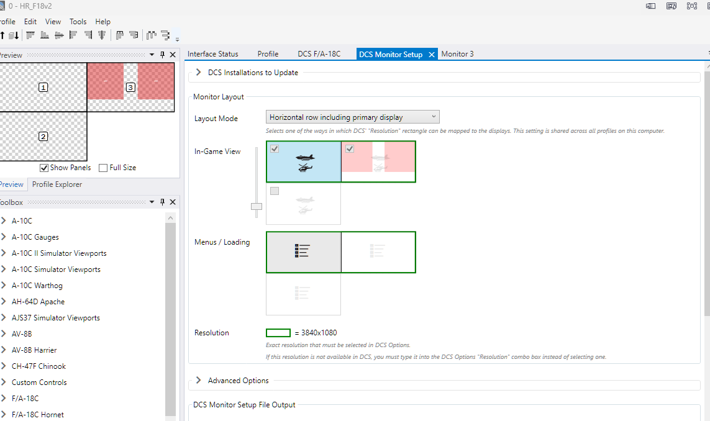The height and width of the screenshot is (421, 710).
Task: Select monitor 1 in the Preview
Action: 43,88
